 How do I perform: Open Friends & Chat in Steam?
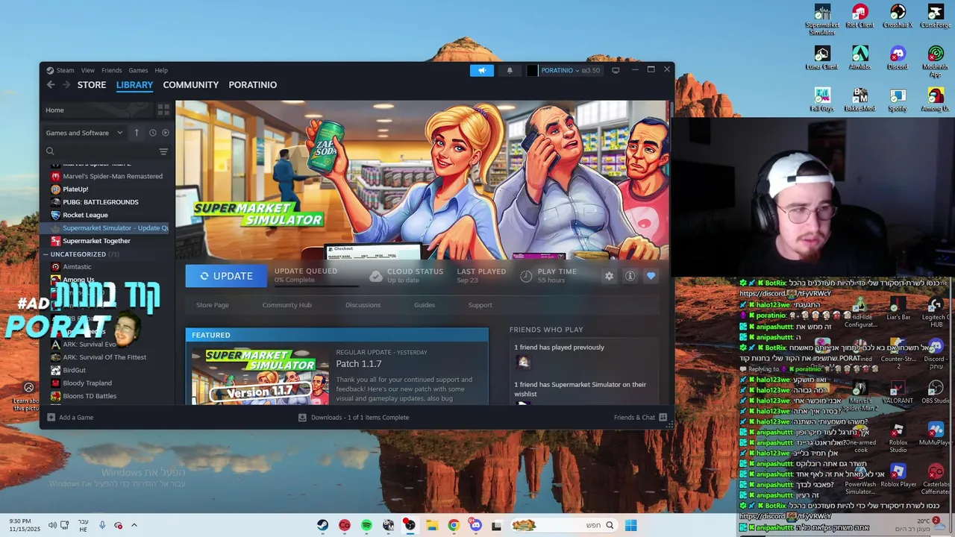640,418
